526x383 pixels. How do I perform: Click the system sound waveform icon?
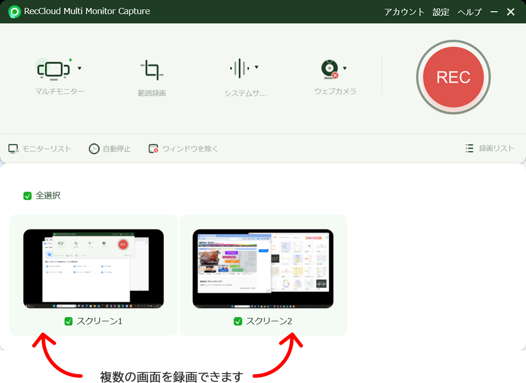coord(240,68)
